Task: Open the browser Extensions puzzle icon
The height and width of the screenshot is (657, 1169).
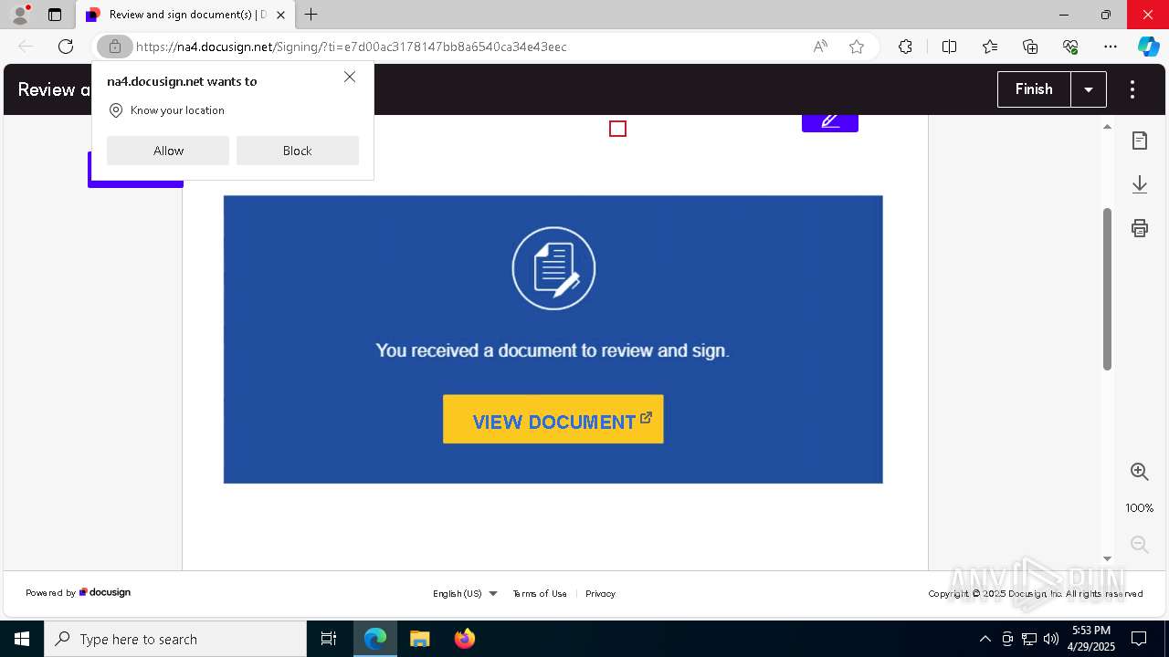Action: (905, 47)
